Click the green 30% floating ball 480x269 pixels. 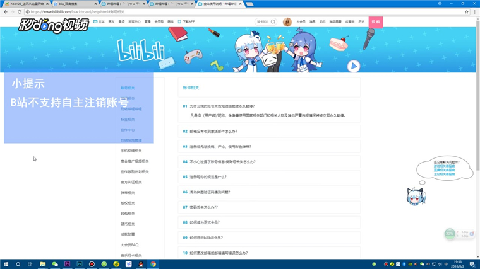click(x=450, y=234)
